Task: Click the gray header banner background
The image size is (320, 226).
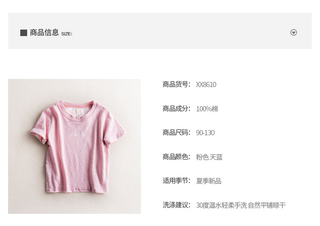Action: pos(160,31)
